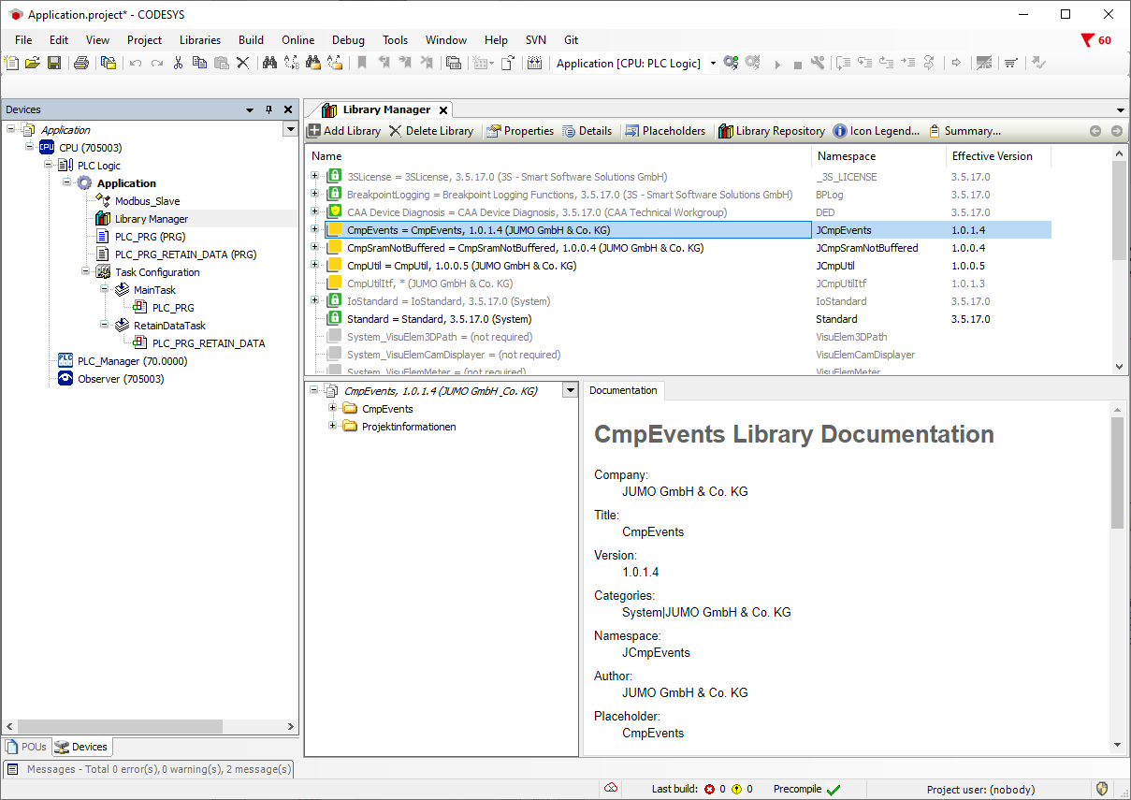Open the active application dropdown
Screen dimensions: 1131x800
click(713, 64)
